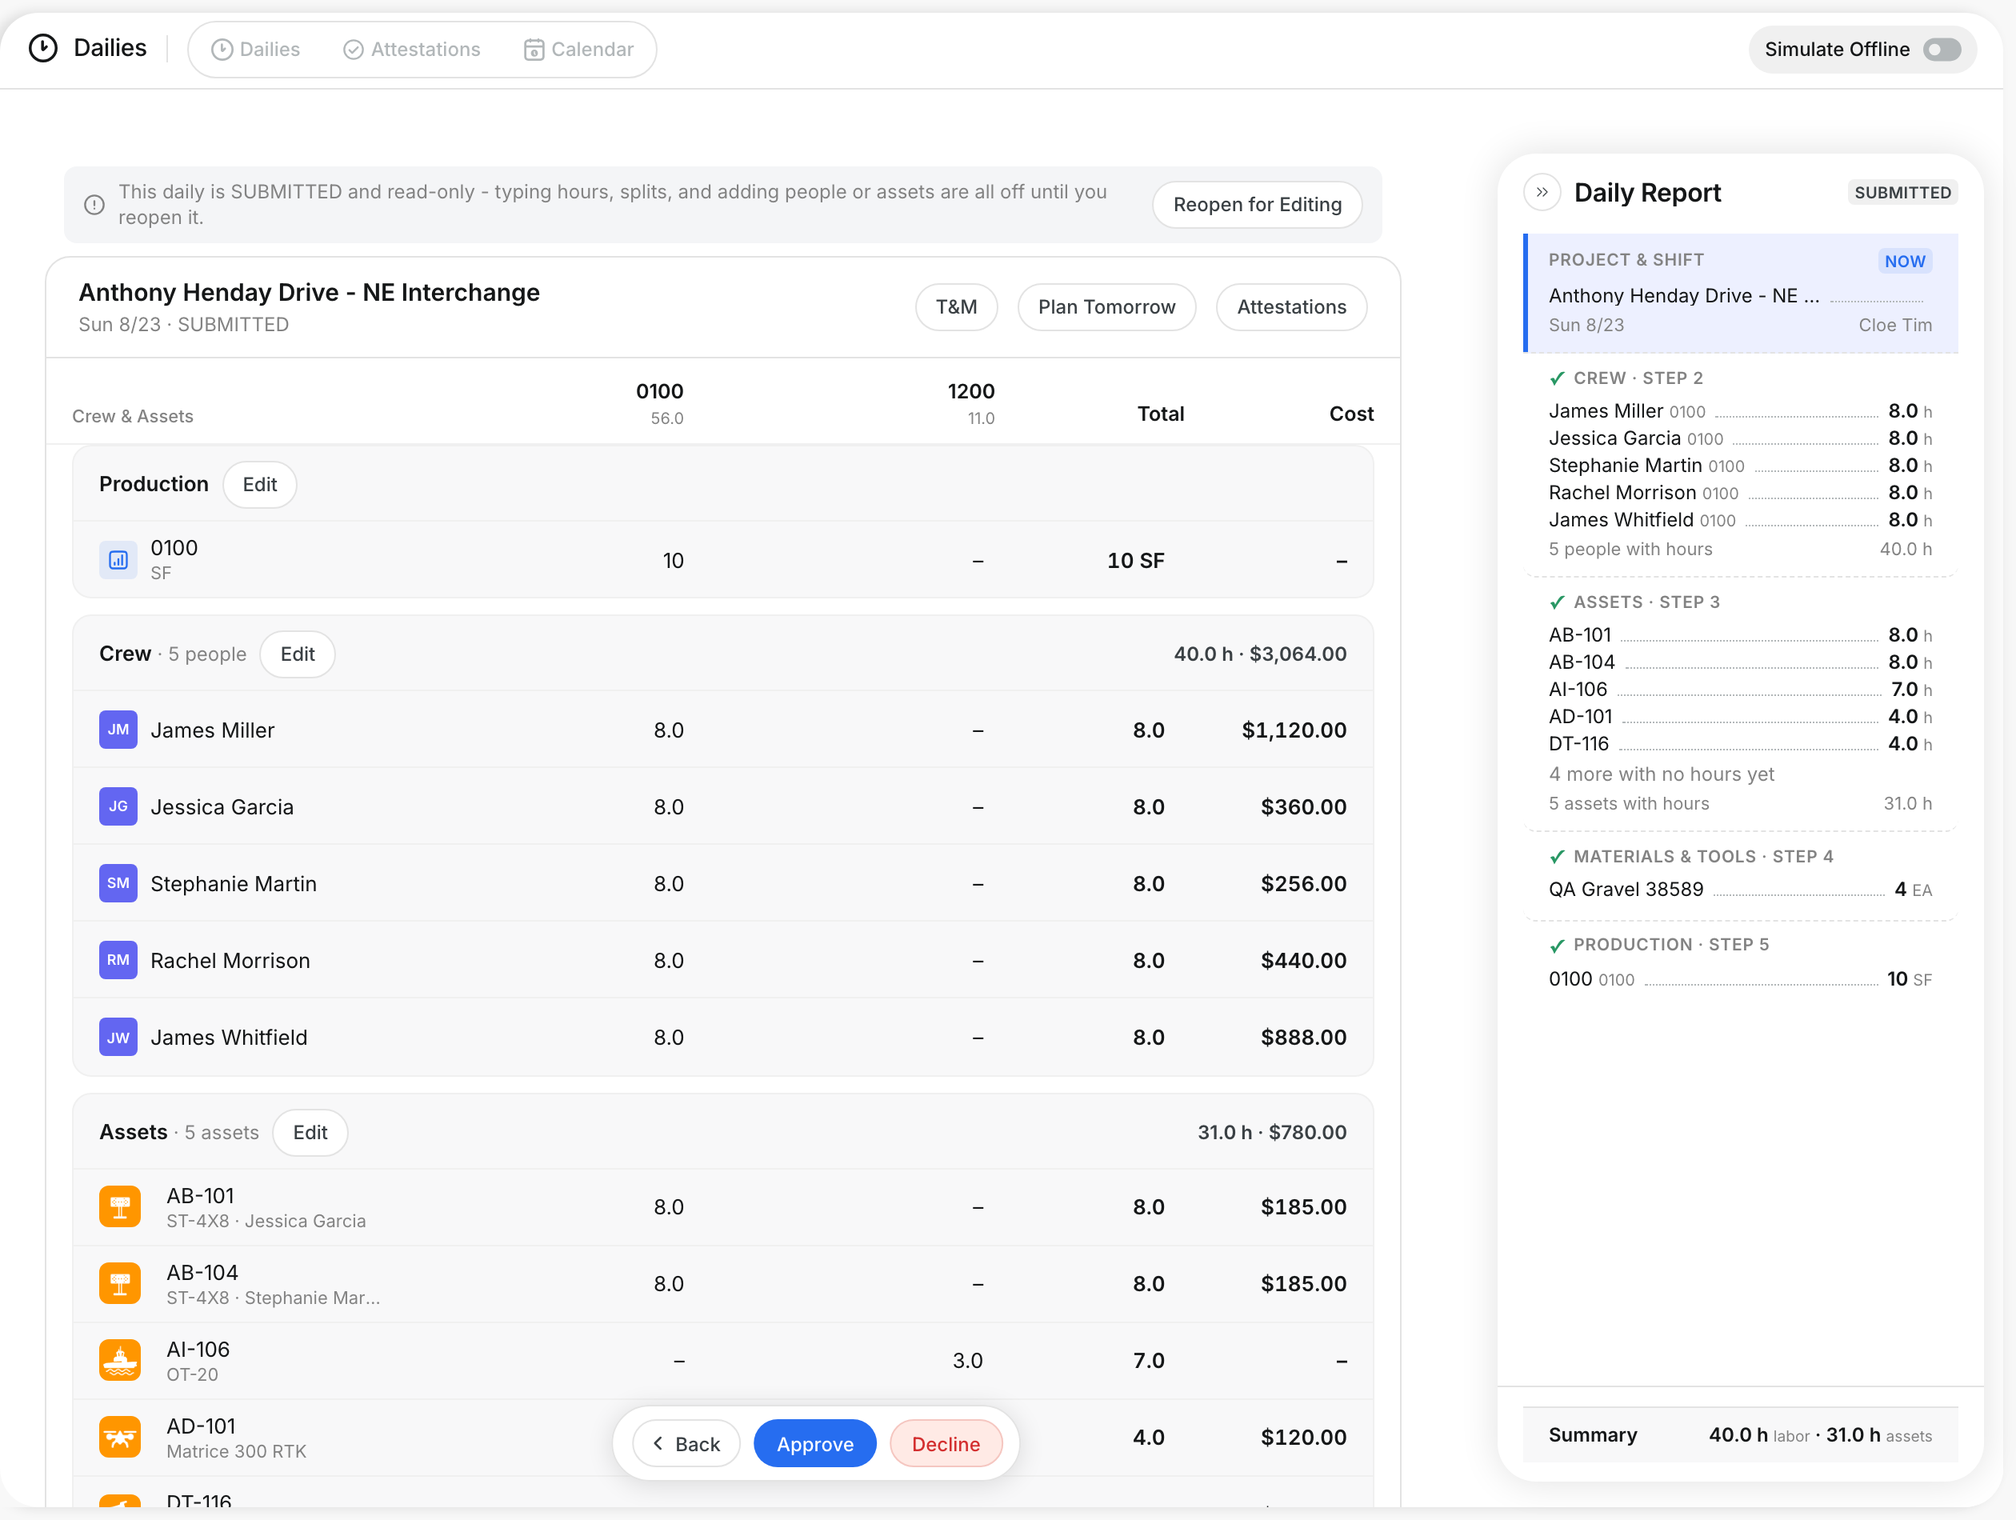This screenshot has width=2016, height=1520.
Task: Click Stephanie Martin's SM avatar
Action: [x=118, y=883]
